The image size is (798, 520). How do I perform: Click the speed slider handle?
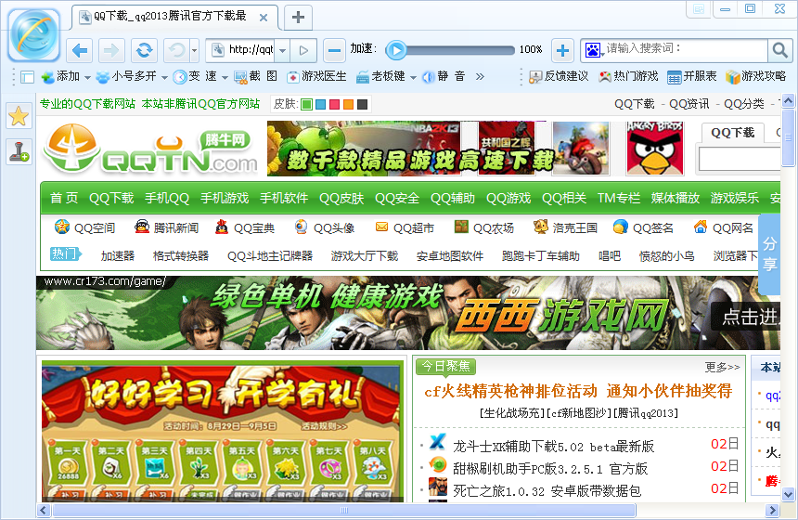click(x=396, y=50)
